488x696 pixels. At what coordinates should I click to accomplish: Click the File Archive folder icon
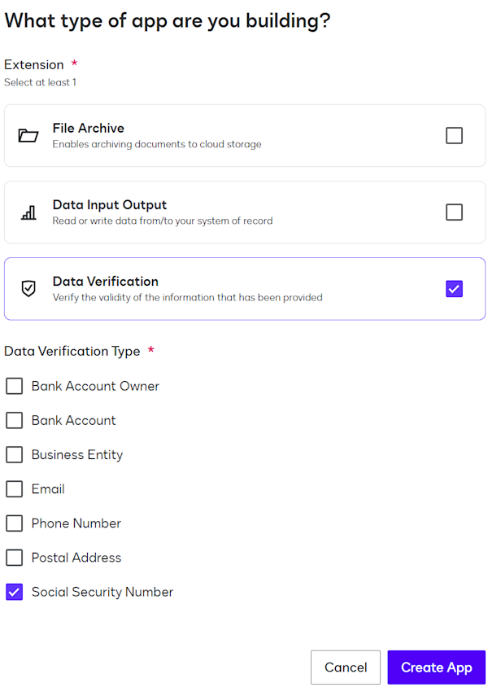point(28,134)
